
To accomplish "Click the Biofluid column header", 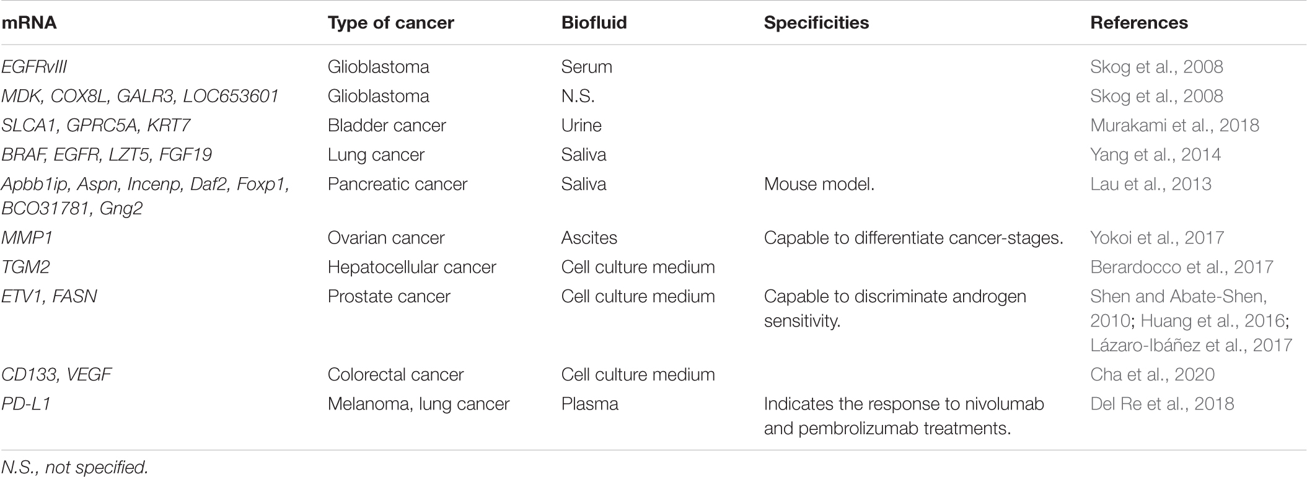I will point(594,23).
